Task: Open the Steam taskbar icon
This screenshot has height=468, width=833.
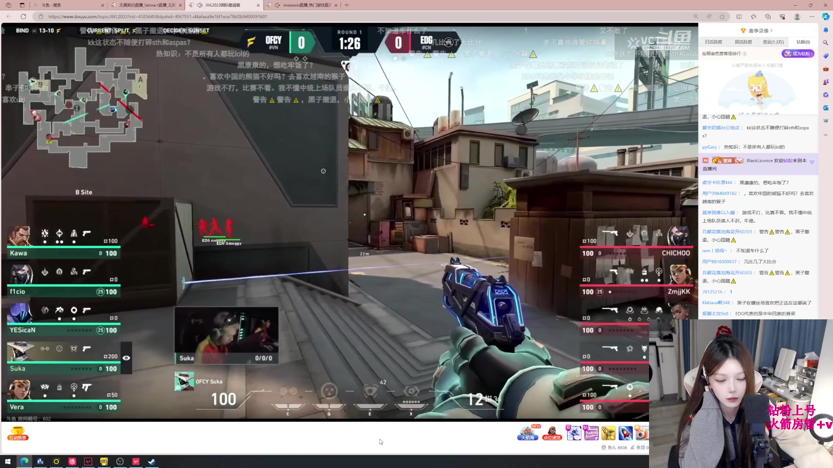Action: pyautogui.click(x=151, y=461)
